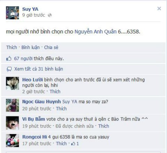Screen dimensions: 167x153
Task: Click the comment bubble icon
Action: coord(9,69)
